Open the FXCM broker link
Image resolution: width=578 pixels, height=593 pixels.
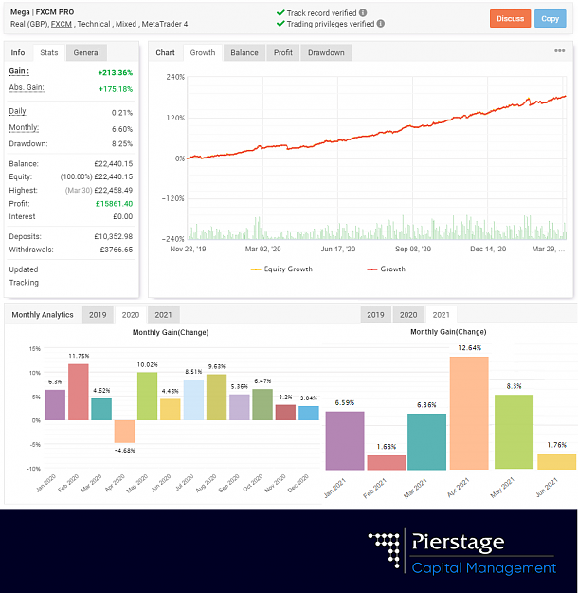(62, 24)
